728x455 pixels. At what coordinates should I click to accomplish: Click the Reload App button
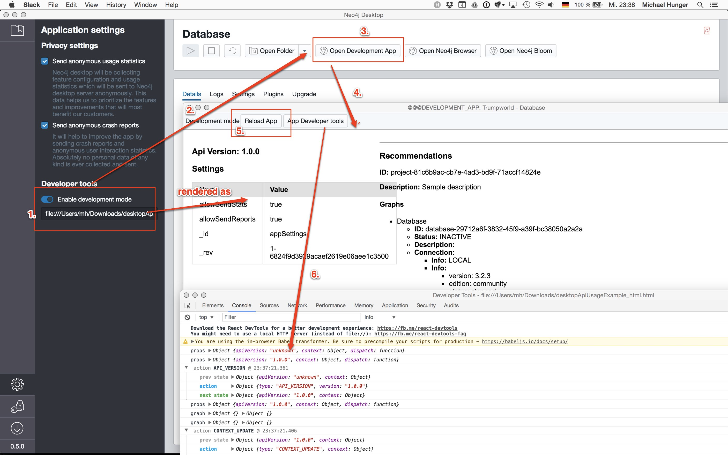click(x=261, y=121)
